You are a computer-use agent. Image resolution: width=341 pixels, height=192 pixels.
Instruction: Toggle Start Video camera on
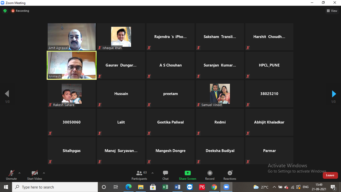34,175
